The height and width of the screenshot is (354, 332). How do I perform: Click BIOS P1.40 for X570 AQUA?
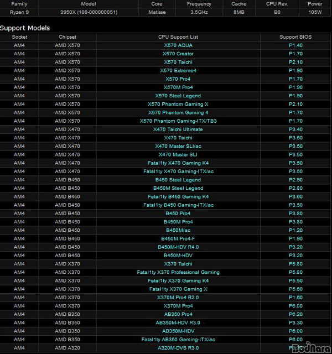[295, 45]
